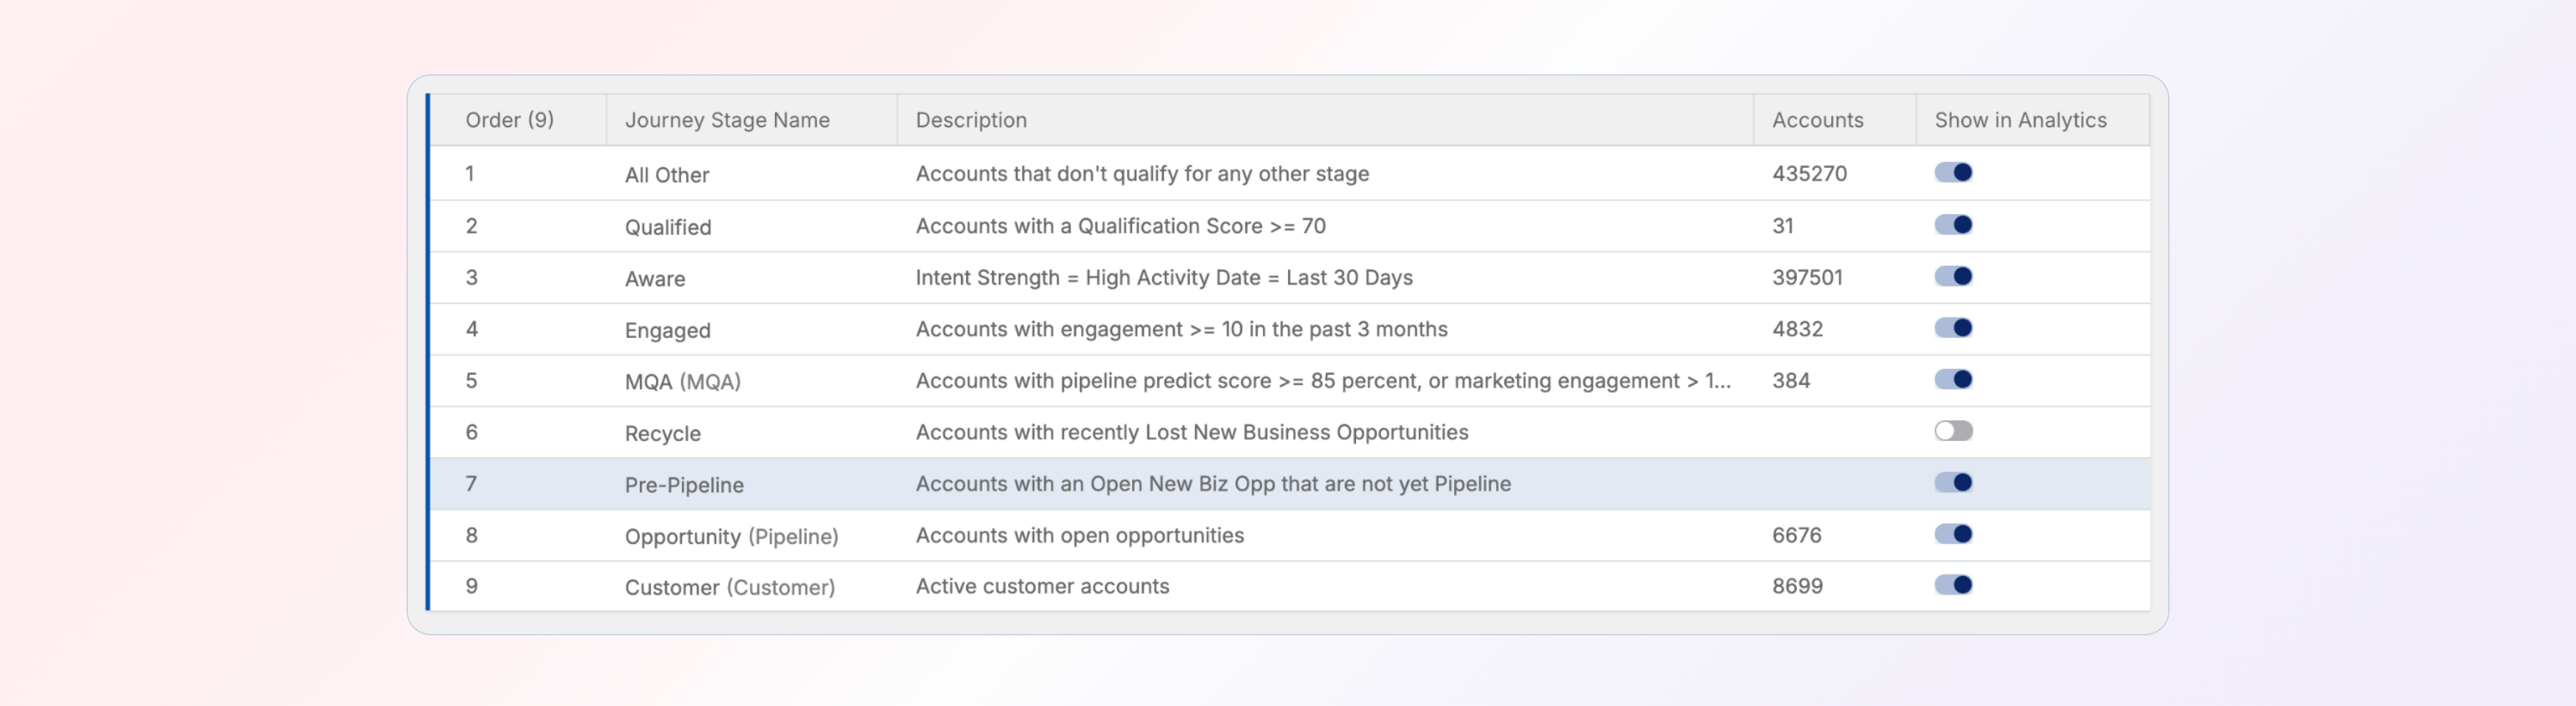
Task: Sort by Order (9) column header
Action: tap(509, 120)
